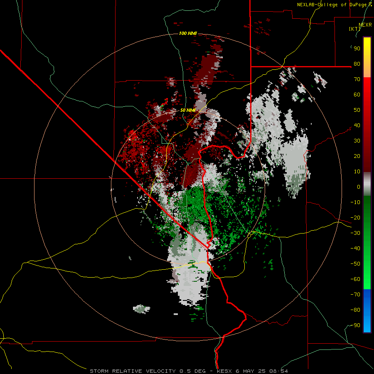Select the 20 value on the velocity scale

357,156
